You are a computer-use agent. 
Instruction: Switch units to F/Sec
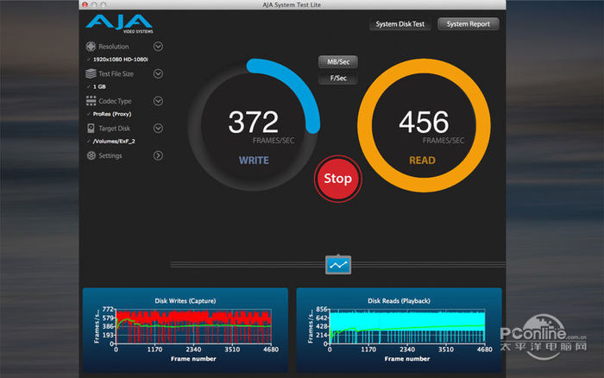[338, 78]
